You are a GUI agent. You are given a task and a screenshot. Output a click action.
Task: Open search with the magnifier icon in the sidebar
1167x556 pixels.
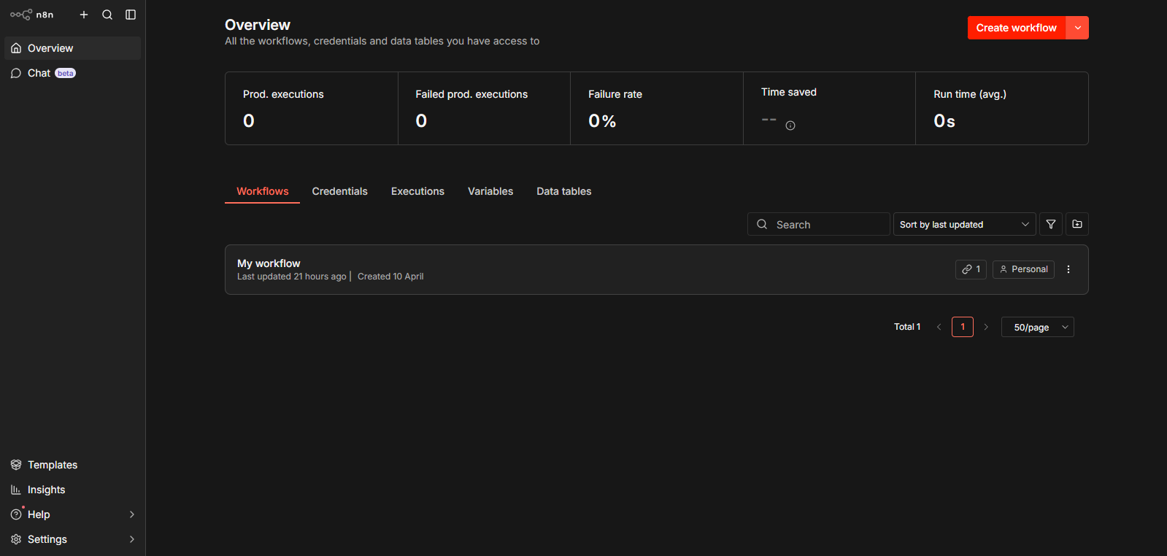point(107,15)
